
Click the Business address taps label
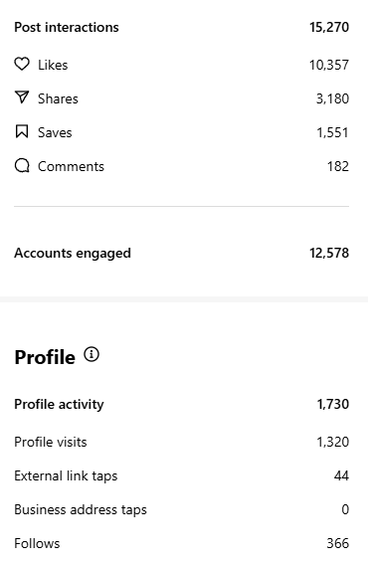(81, 510)
